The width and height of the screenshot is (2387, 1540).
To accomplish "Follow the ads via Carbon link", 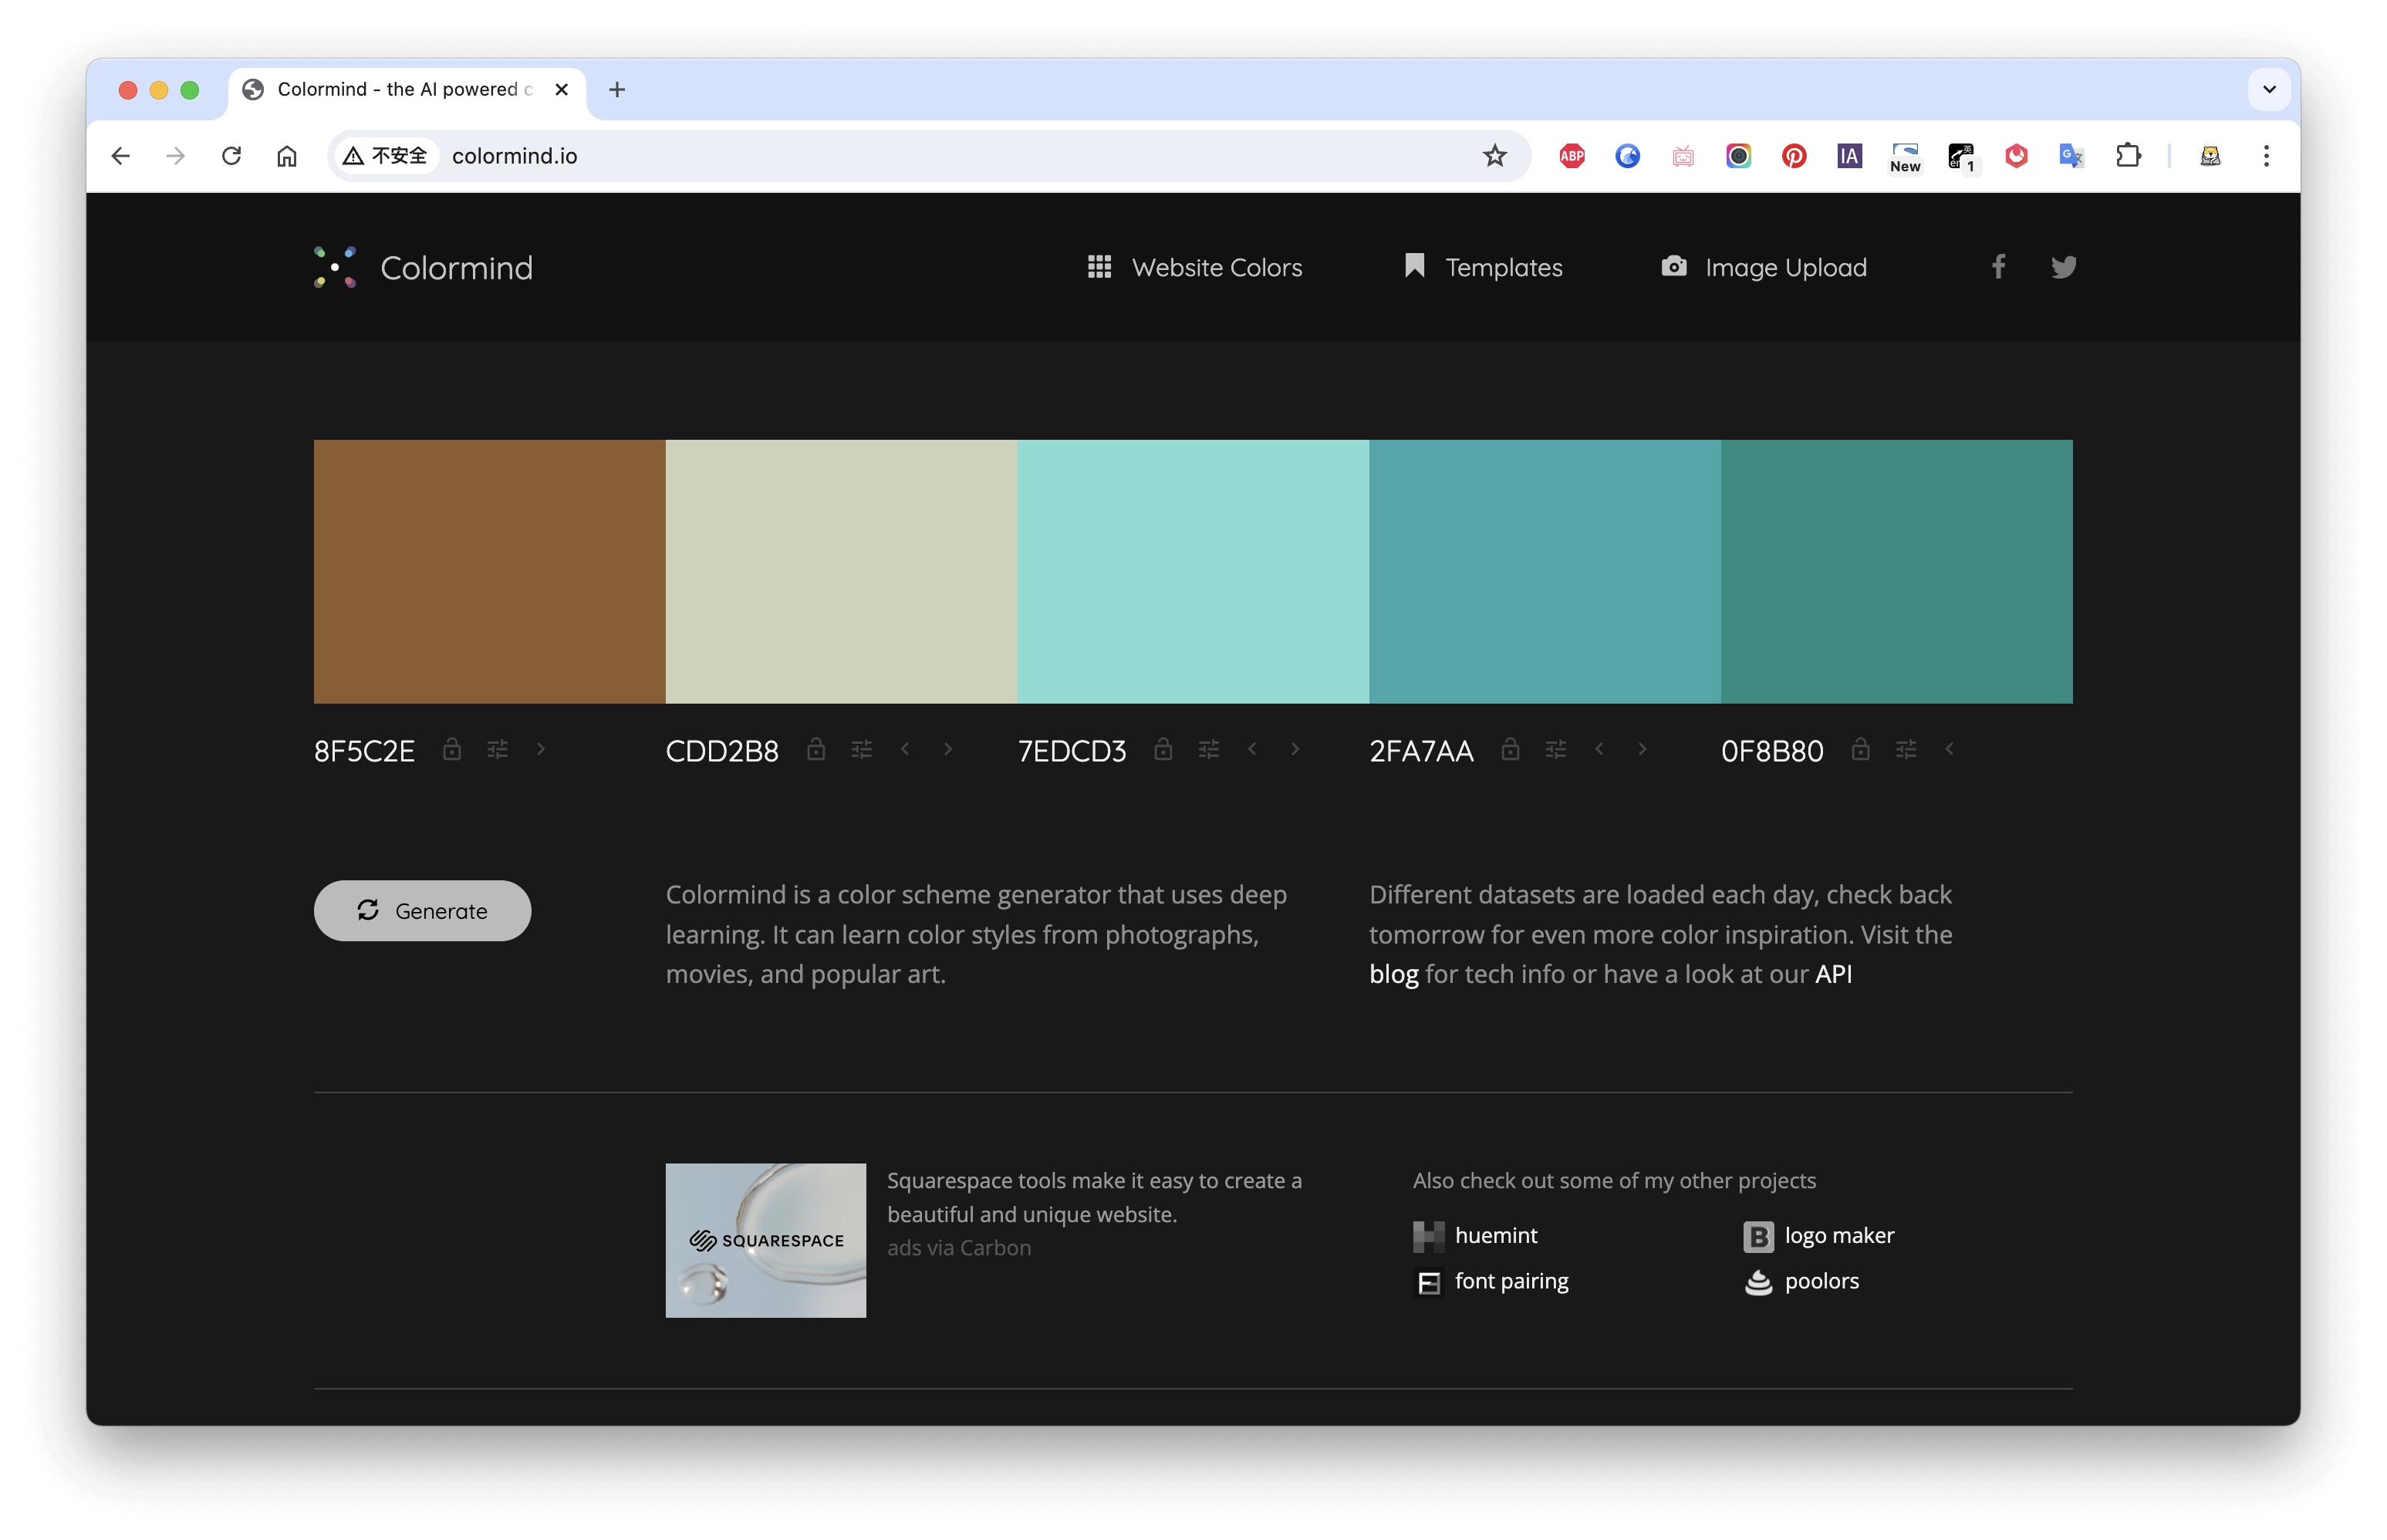I will click(958, 1248).
